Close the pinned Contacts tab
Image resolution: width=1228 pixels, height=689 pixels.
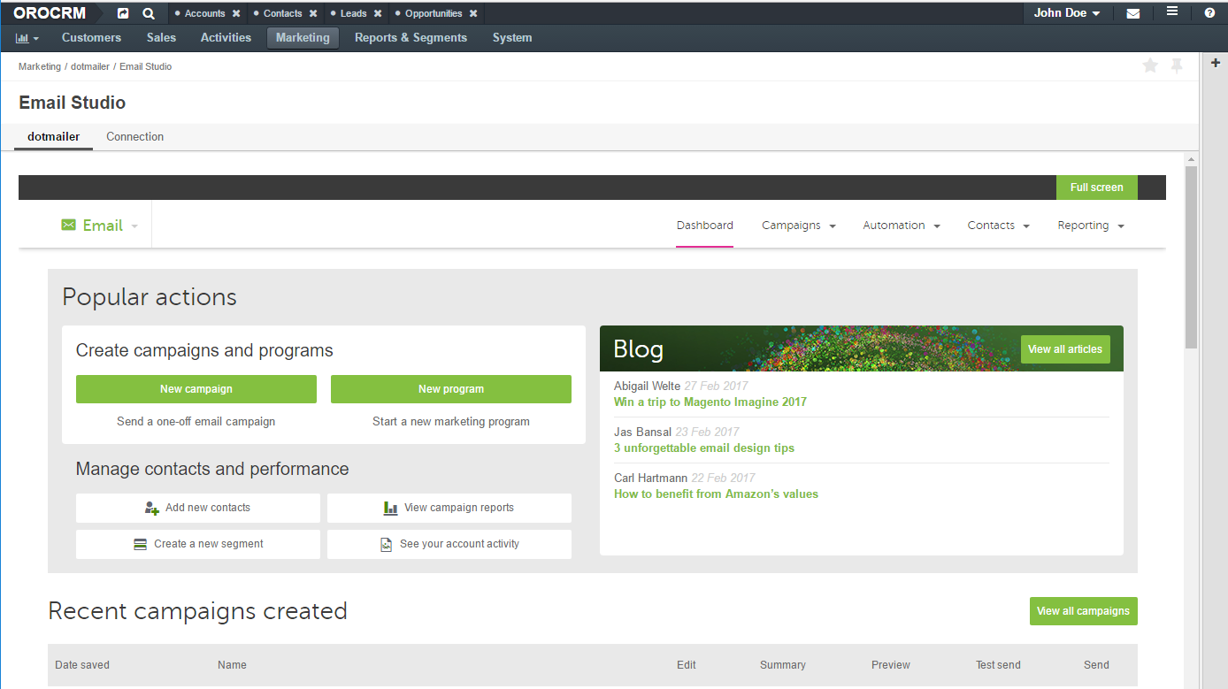click(x=313, y=14)
